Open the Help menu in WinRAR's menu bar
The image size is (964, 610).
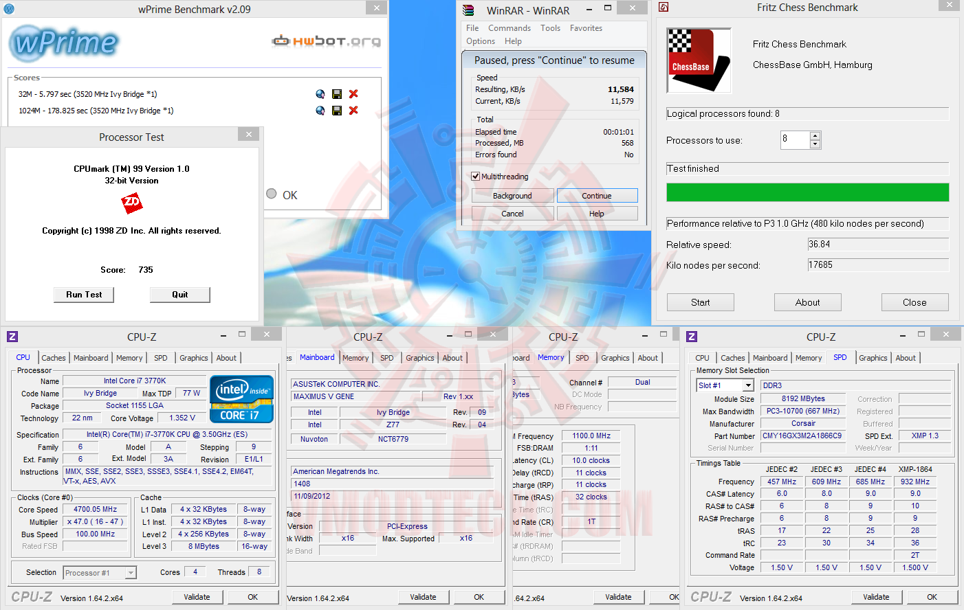(x=513, y=41)
